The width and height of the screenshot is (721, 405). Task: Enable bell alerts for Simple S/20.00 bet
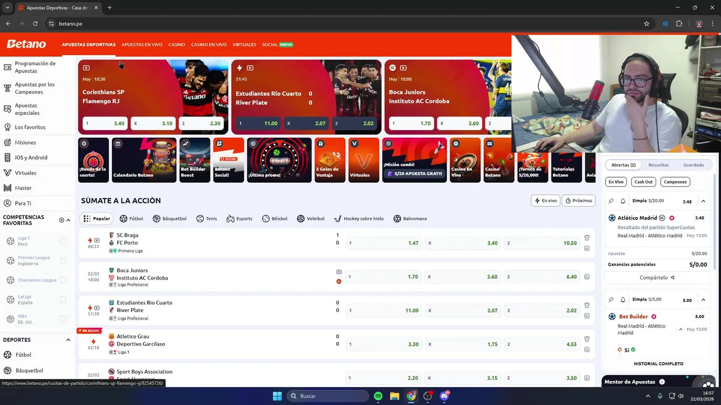(623, 201)
